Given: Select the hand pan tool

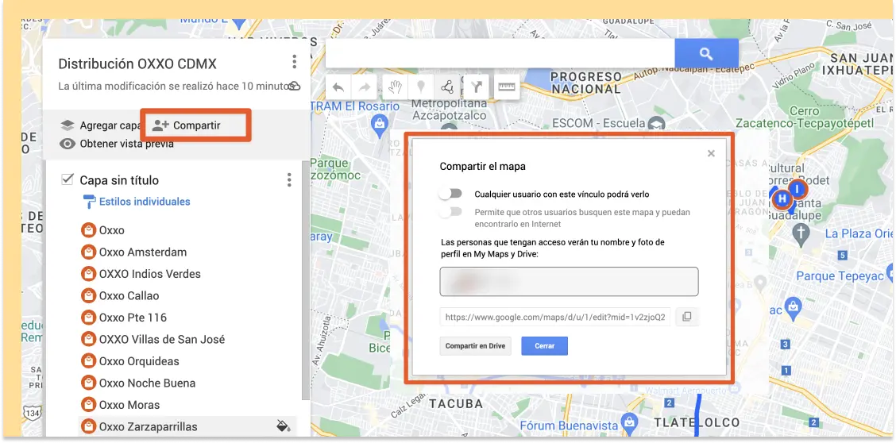Looking at the screenshot, I should click(394, 87).
